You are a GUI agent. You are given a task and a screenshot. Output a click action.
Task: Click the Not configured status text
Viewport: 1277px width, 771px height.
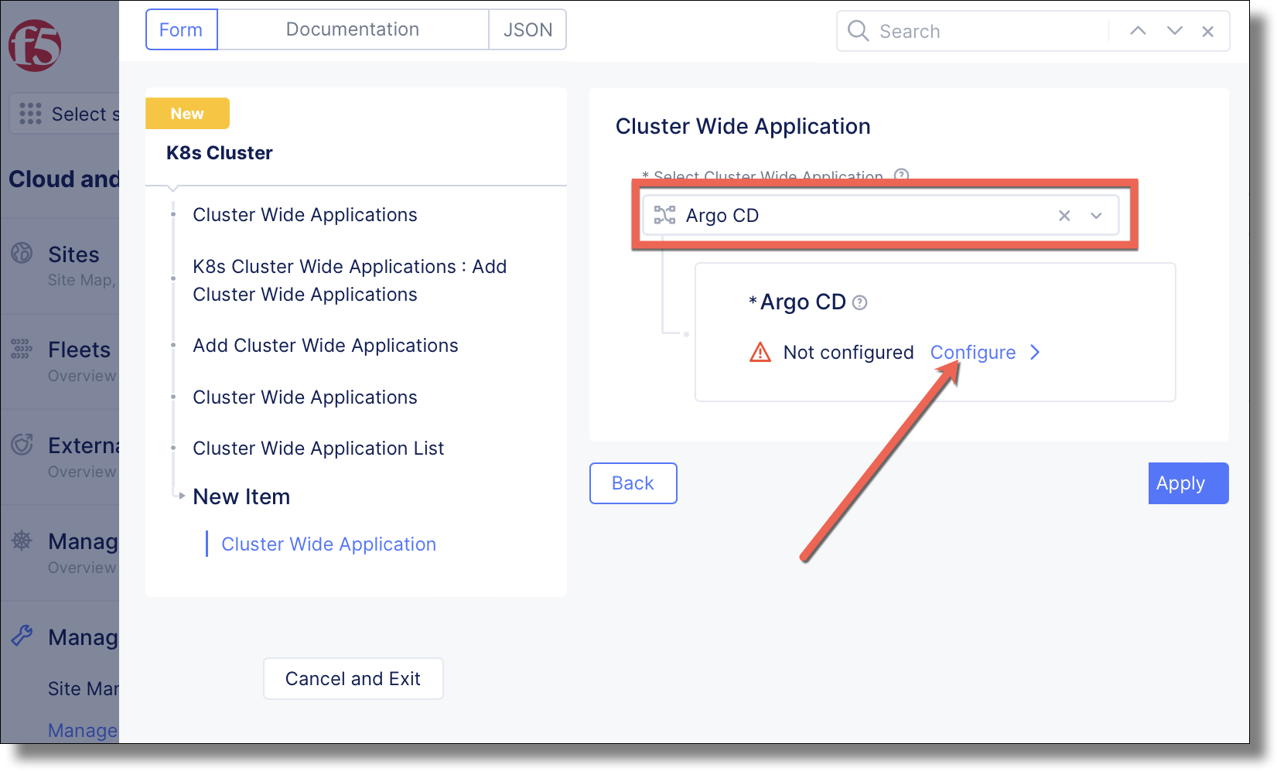pos(848,353)
